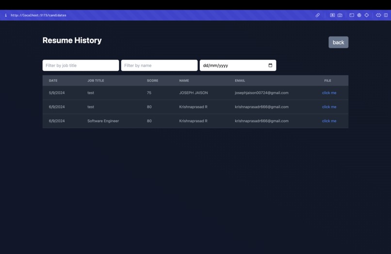Image resolution: width=391 pixels, height=254 pixels.
Task: Open 'click me' link for Software Engineer row
Action: [x=329, y=121]
